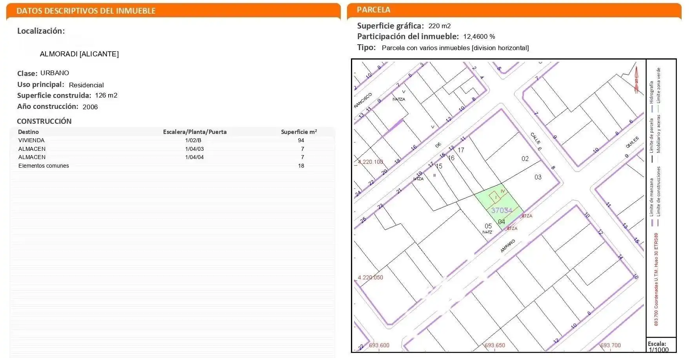Screen dimensions: 689x358
Task: Click the 'CONSTRUCCIÓN' subheading
Action: 44,121
